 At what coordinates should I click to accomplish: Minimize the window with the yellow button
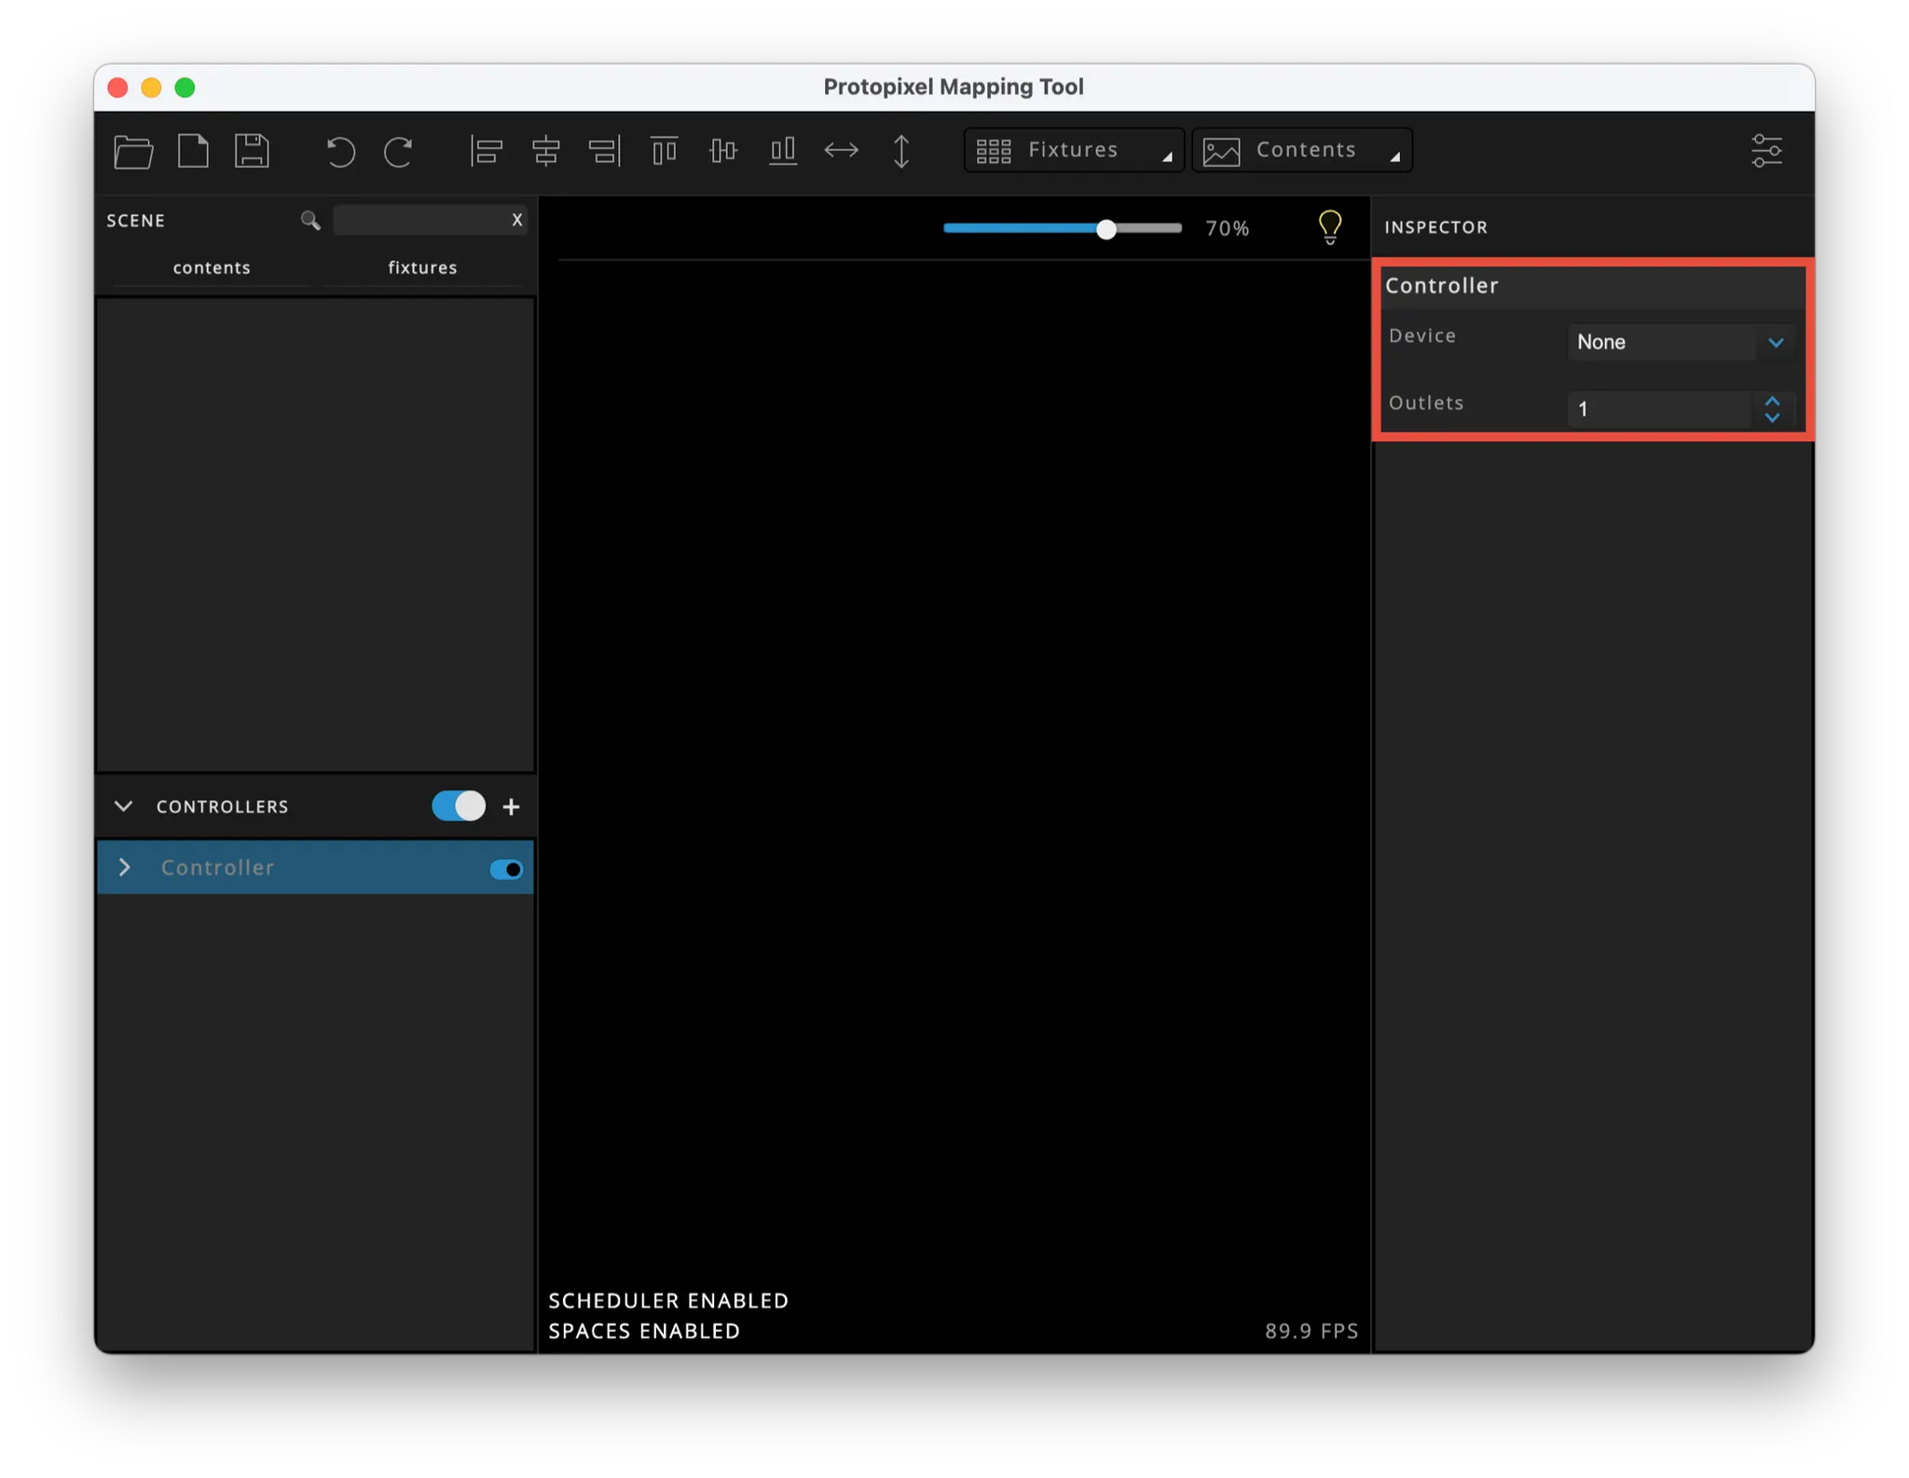(x=151, y=88)
